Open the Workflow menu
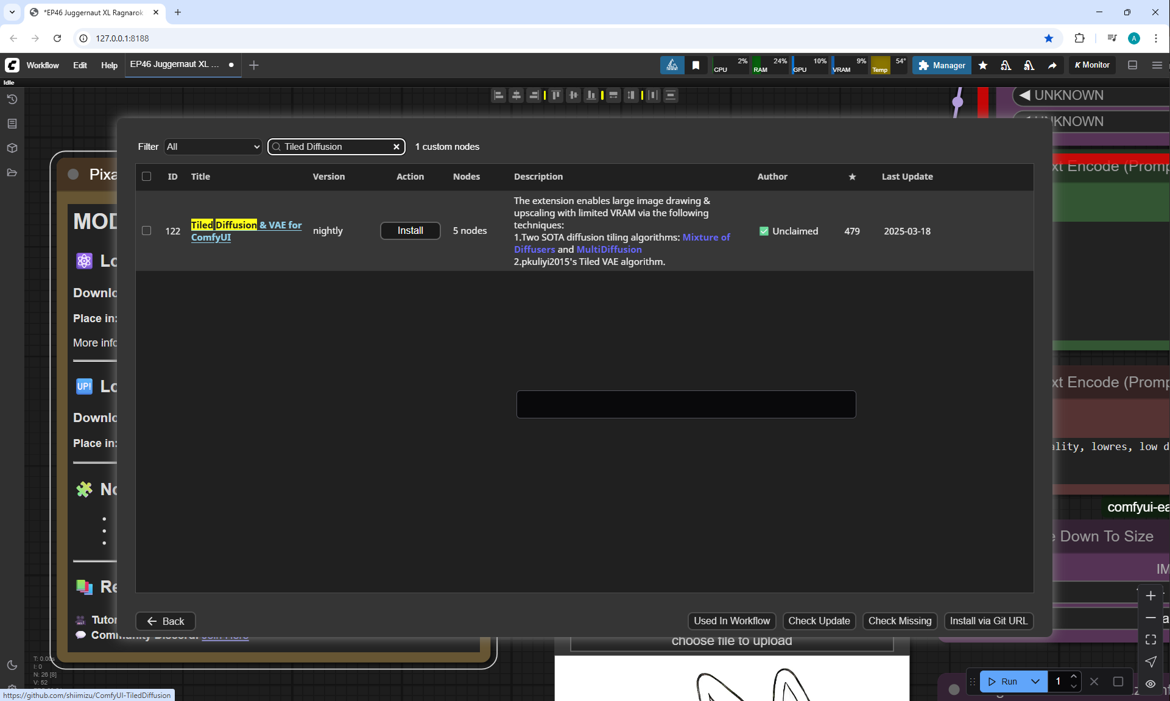1170x701 pixels. [43, 65]
